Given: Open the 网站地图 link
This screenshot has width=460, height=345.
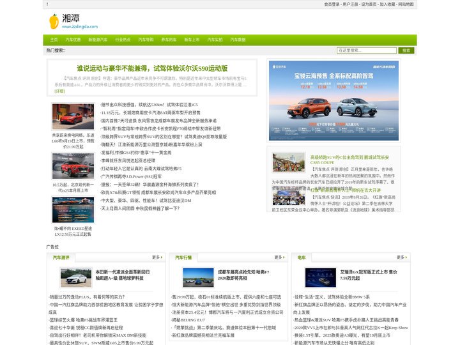Looking at the screenshot, I should [x=406, y=4].
